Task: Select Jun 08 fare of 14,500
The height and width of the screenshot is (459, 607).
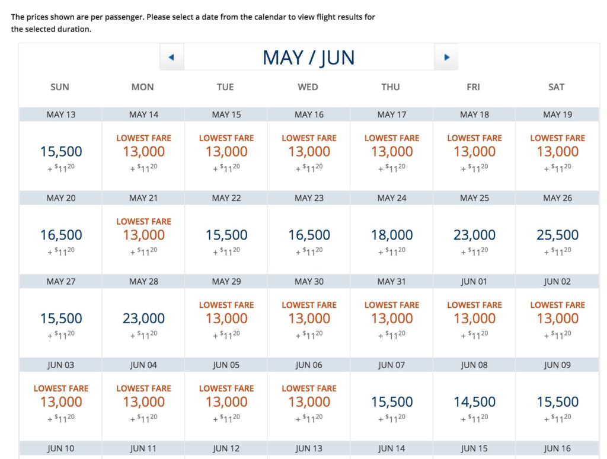Action: click(474, 402)
